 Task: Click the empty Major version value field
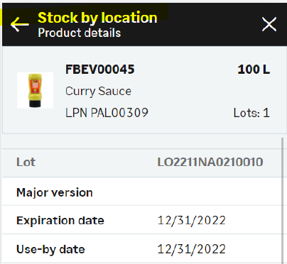210,192
